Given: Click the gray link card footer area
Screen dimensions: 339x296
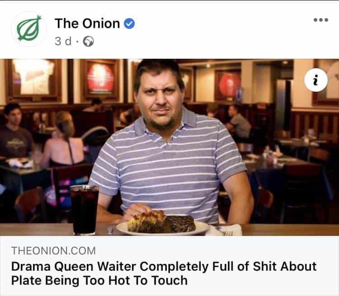Looking at the screenshot, I should (169, 266).
